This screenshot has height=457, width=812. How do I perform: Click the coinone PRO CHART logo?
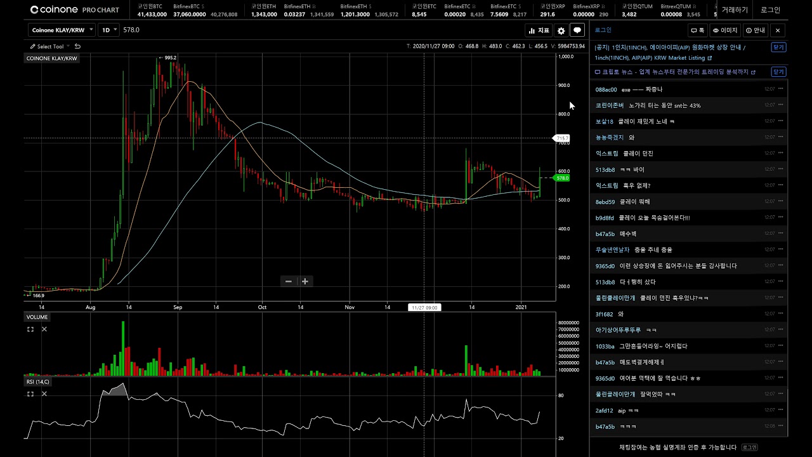(x=74, y=10)
